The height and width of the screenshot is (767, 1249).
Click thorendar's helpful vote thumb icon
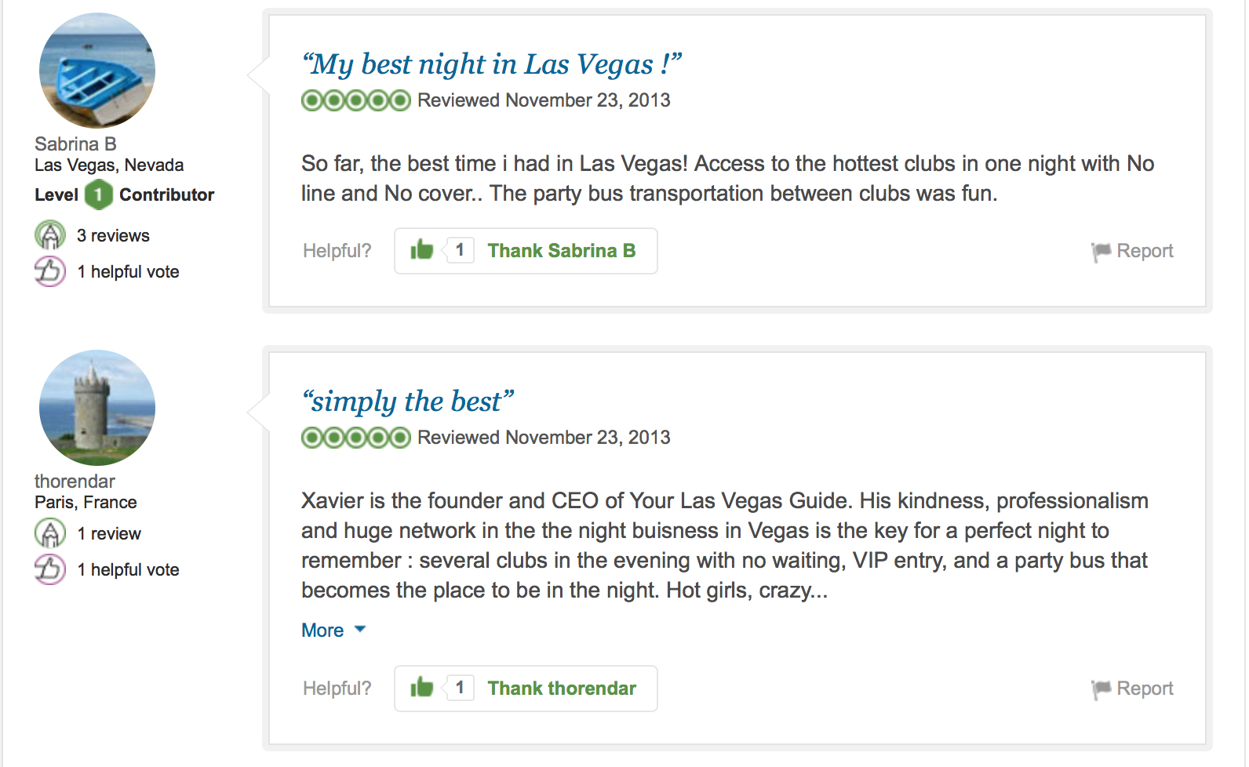click(50, 569)
